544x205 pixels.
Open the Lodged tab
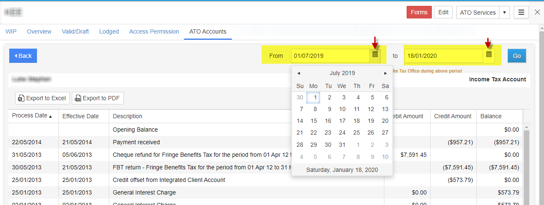click(x=109, y=31)
